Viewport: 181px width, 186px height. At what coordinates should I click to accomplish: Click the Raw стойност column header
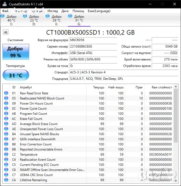point(159,87)
